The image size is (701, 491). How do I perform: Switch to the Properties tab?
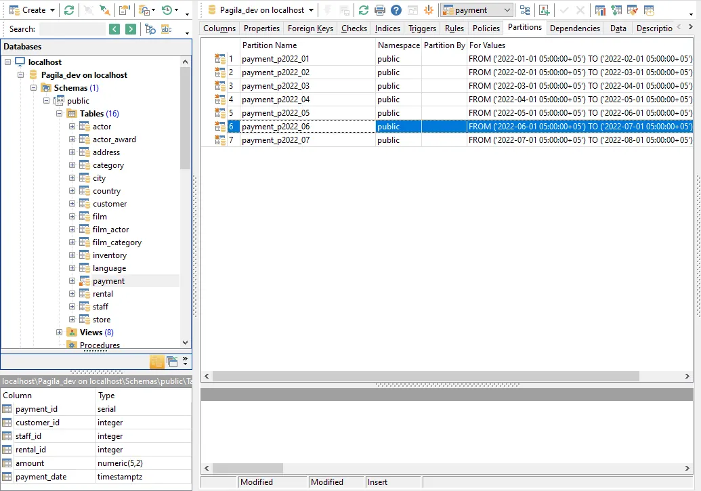[261, 28]
